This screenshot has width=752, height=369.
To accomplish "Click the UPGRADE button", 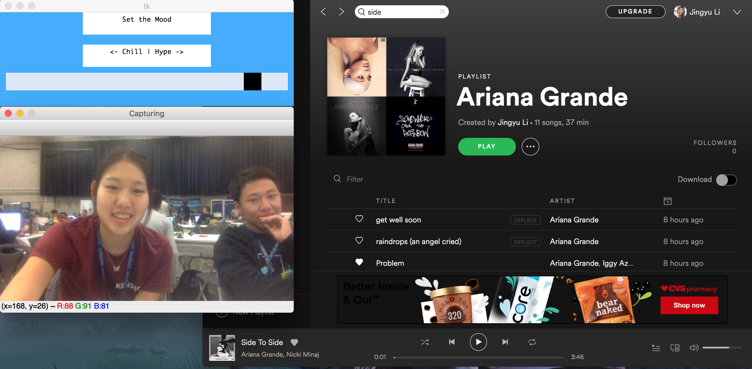I will click(x=635, y=12).
